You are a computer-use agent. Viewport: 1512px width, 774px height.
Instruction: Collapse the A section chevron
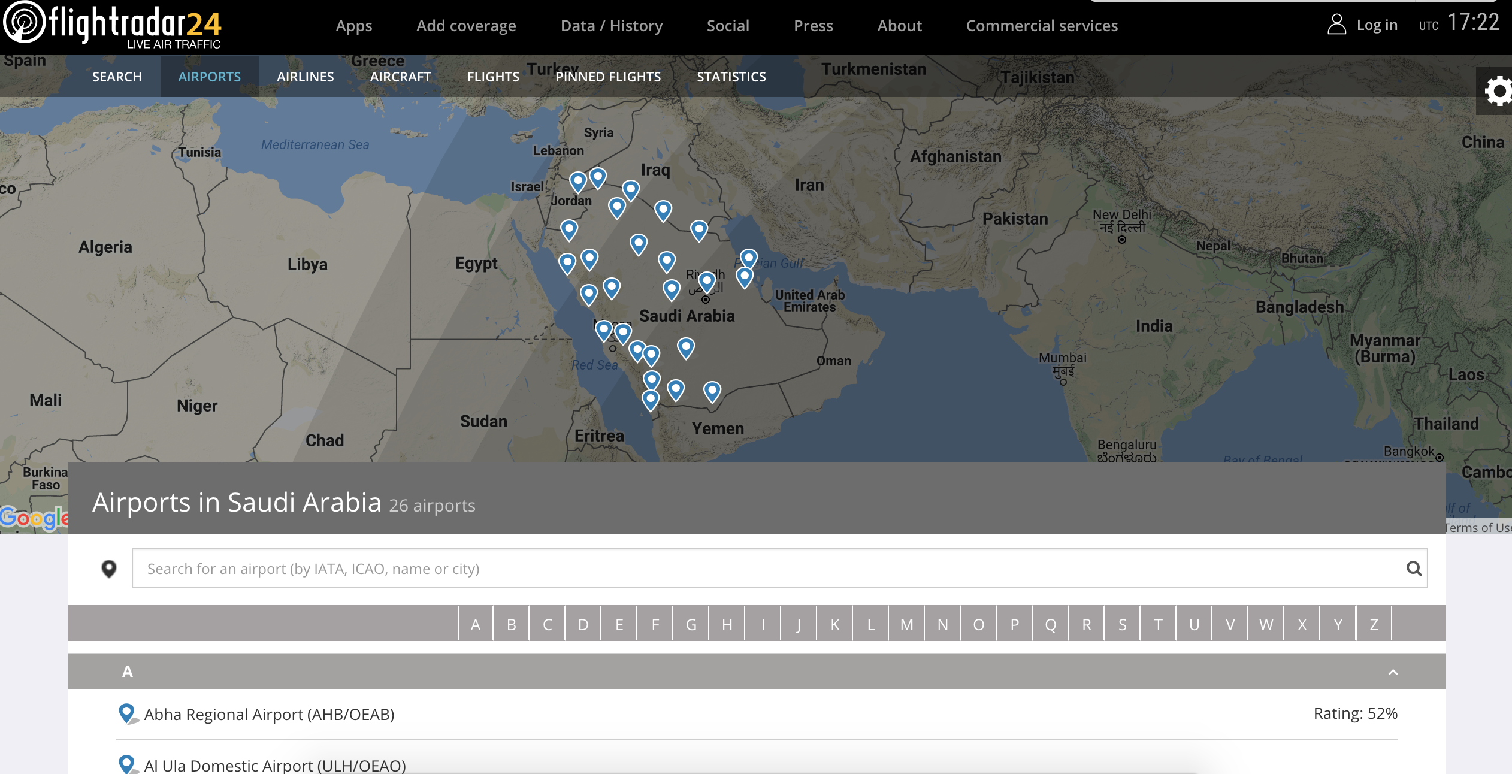coord(1393,672)
